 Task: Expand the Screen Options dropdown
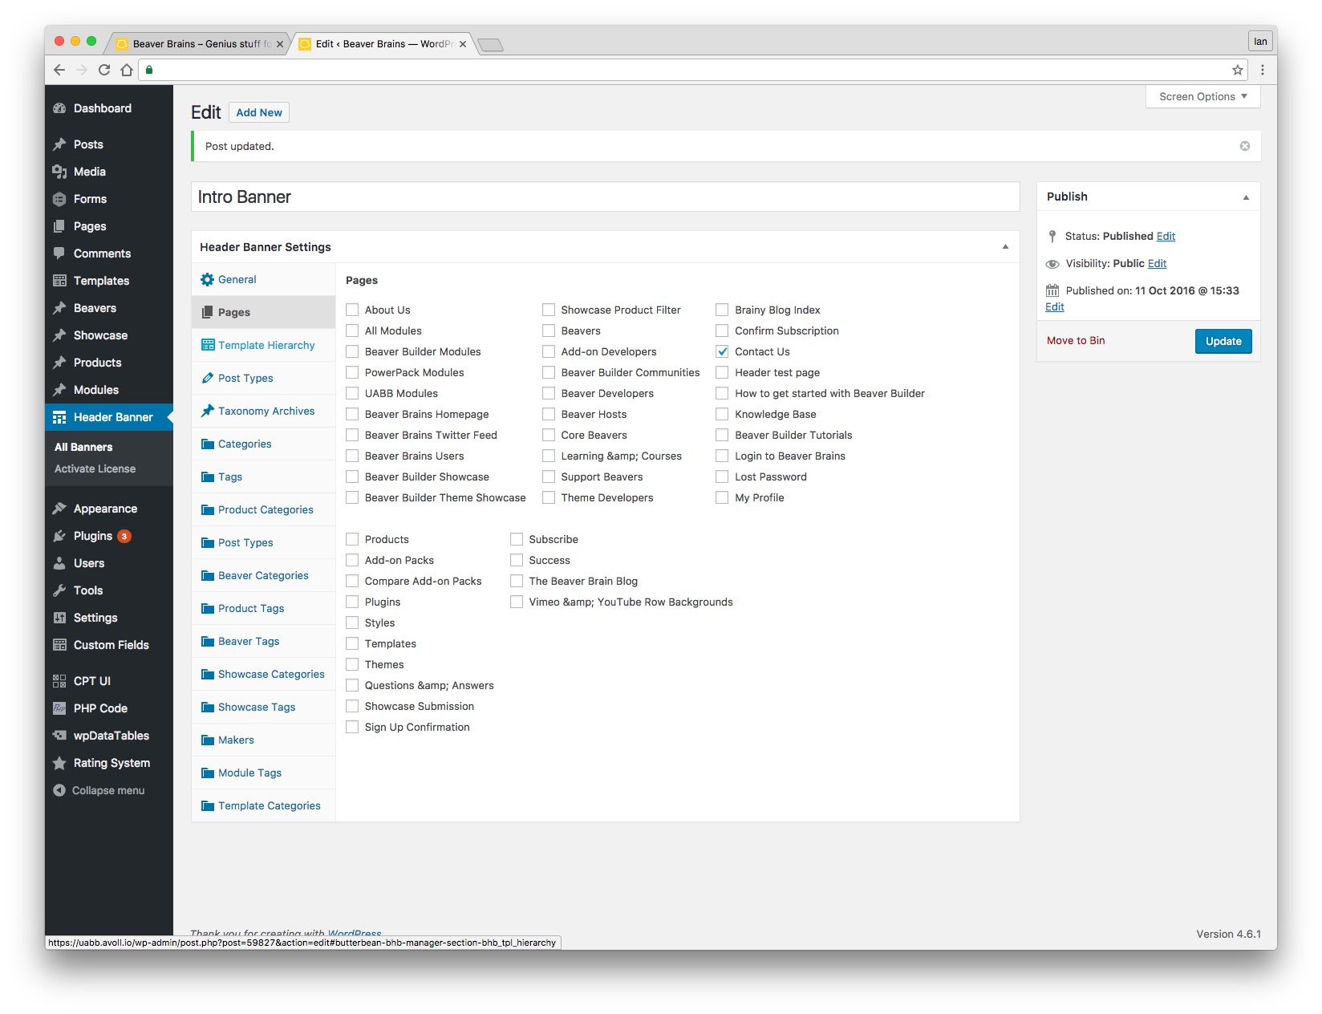[1202, 96]
